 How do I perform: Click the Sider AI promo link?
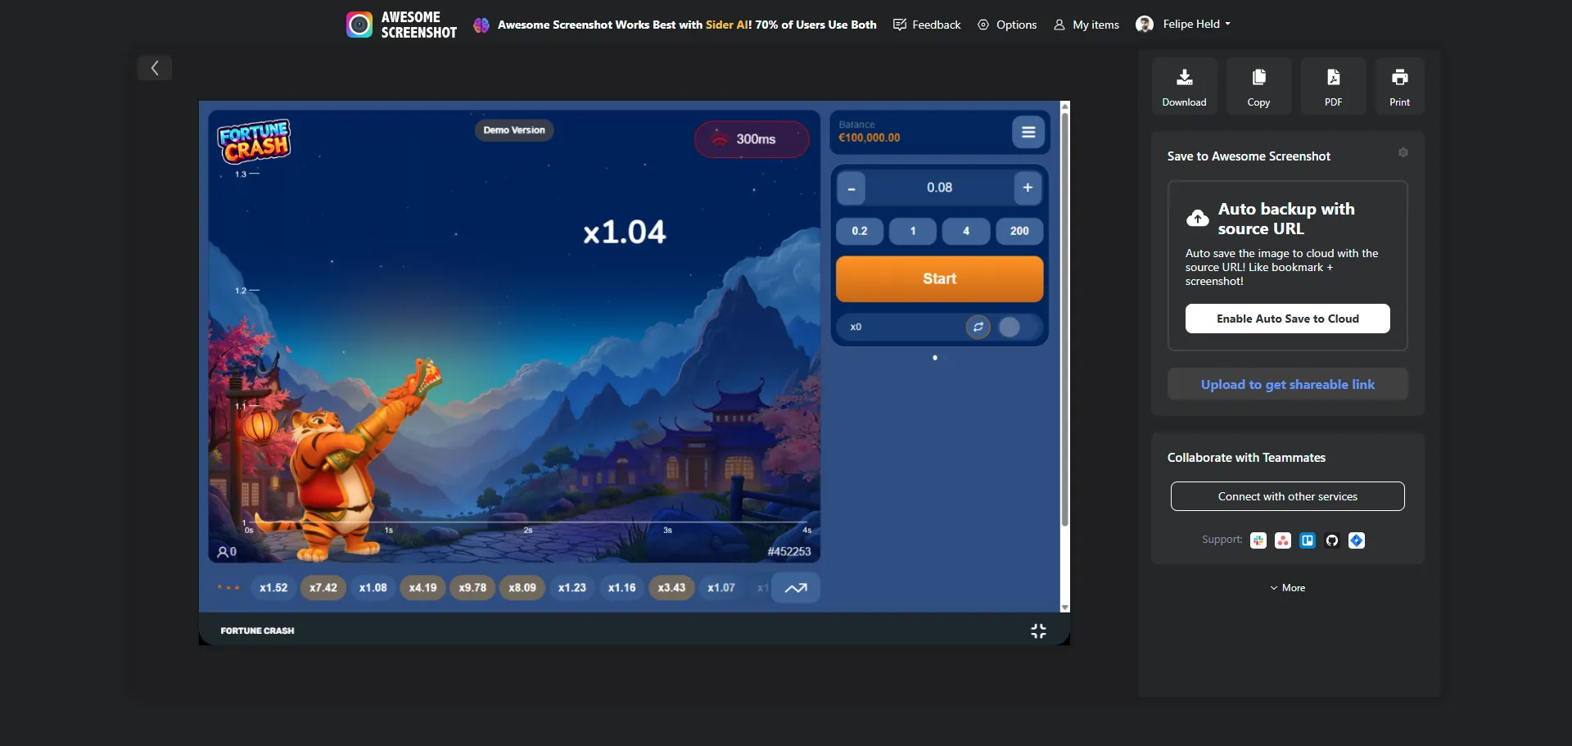[x=687, y=25]
